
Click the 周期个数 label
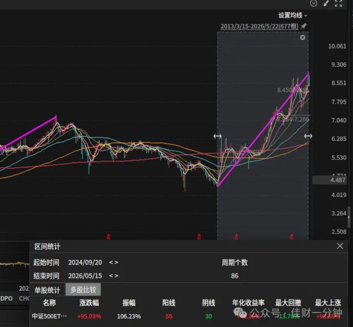click(x=235, y=263)
